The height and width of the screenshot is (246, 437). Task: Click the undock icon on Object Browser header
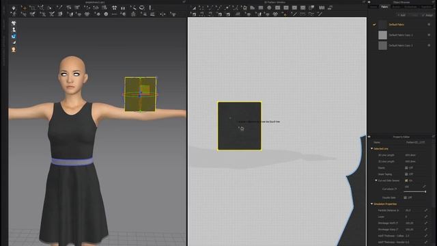[x=433, y=2]
